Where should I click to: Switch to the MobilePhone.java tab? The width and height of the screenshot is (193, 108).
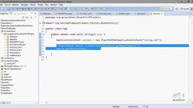[64, 13]
